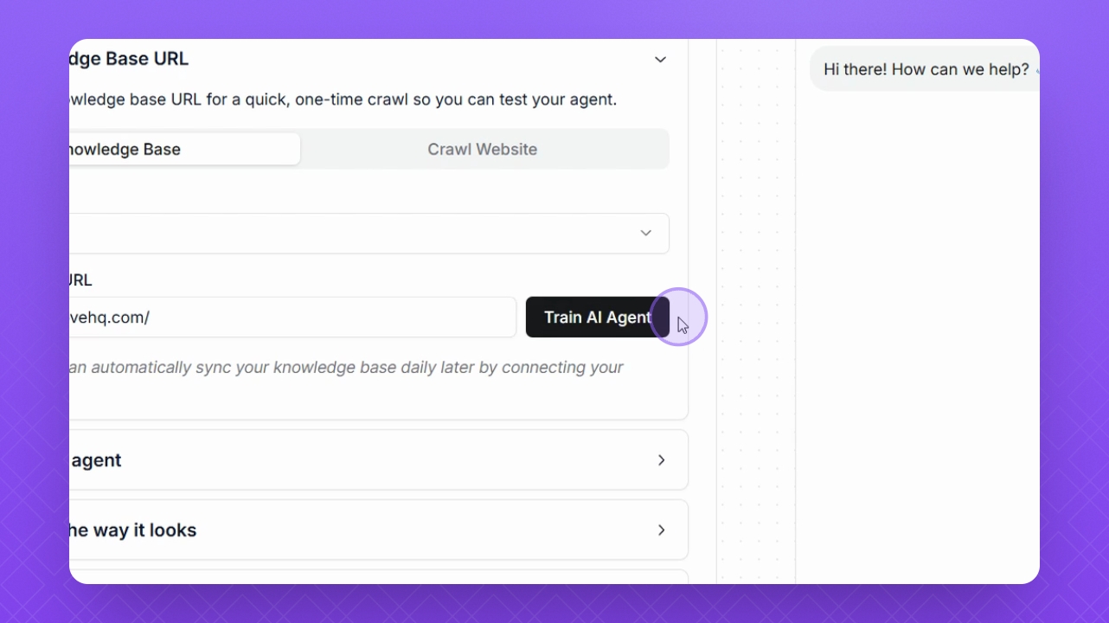Click the agent section title text

tap(97, 460)
